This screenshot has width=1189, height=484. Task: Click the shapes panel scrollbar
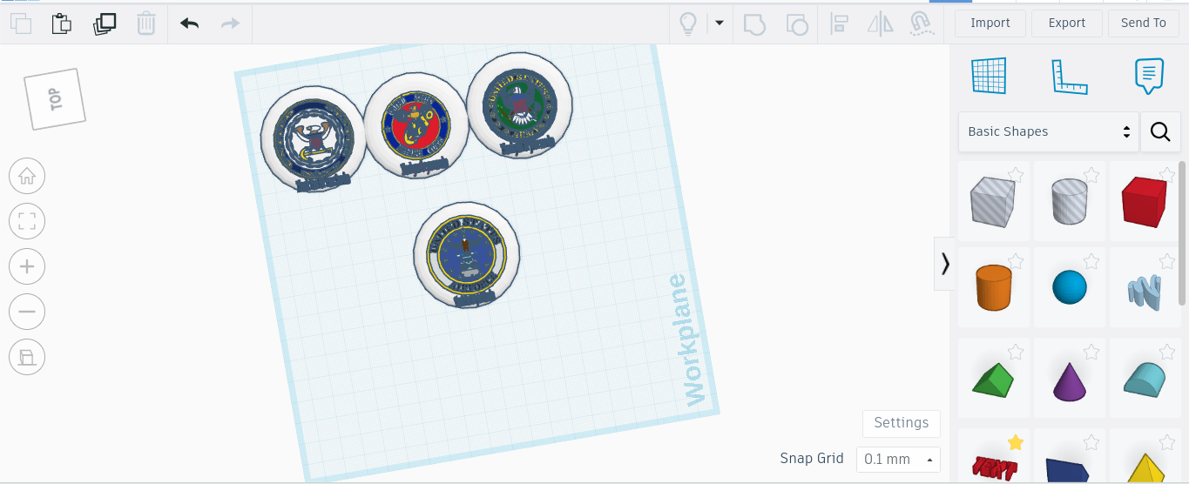(1182, 232)
